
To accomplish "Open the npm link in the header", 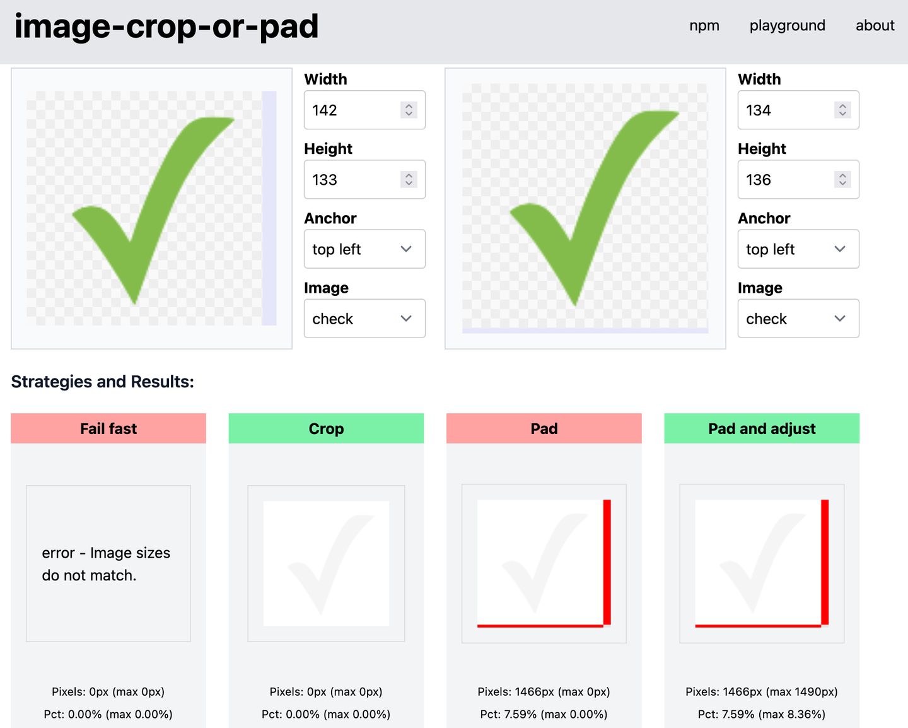I will tap(704, 26).
